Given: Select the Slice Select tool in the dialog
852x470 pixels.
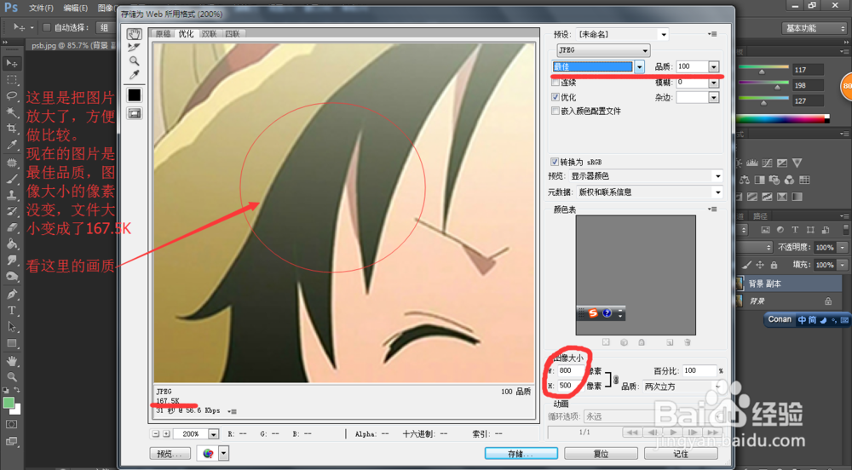Looking at the screenshot, I should click(135, 48).
